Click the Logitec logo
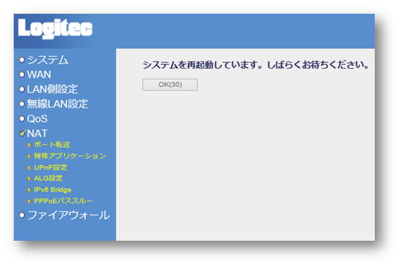401x267 pixels. (x=55, y=28)
